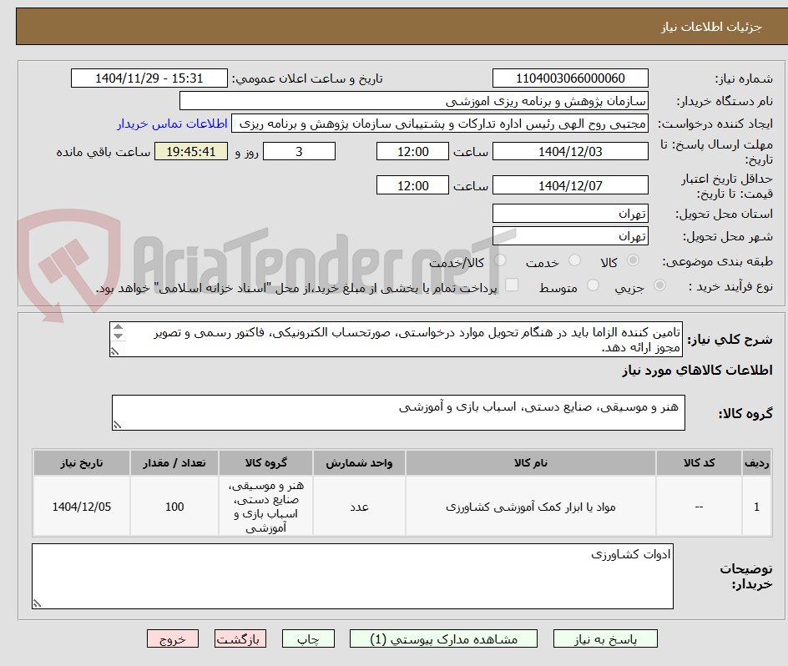Viewport: 788px width, 666px height.
Task: Click the اطلاعات کالاهای مورد نیاز heading
Action: (x=698, y=371)
